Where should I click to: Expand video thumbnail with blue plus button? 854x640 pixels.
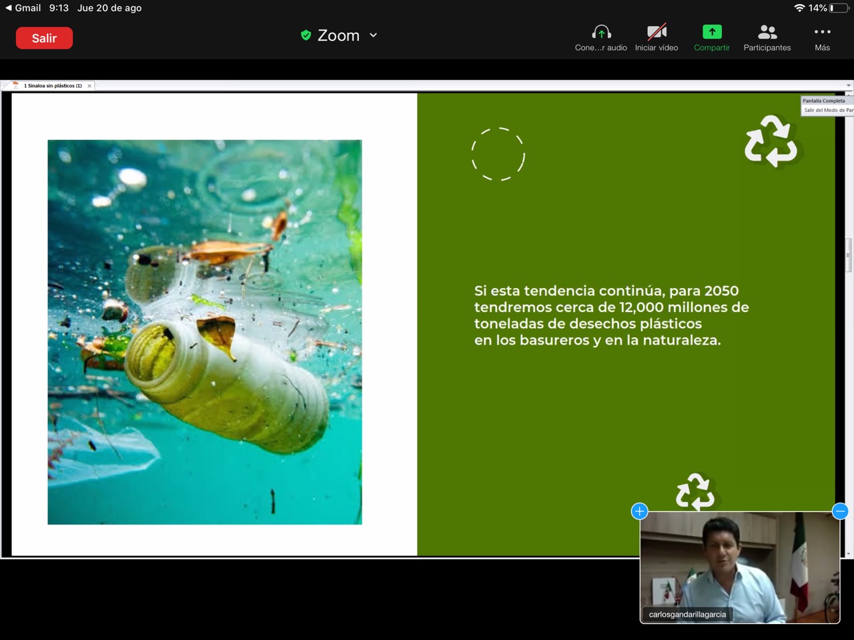(x=639, y=511)
